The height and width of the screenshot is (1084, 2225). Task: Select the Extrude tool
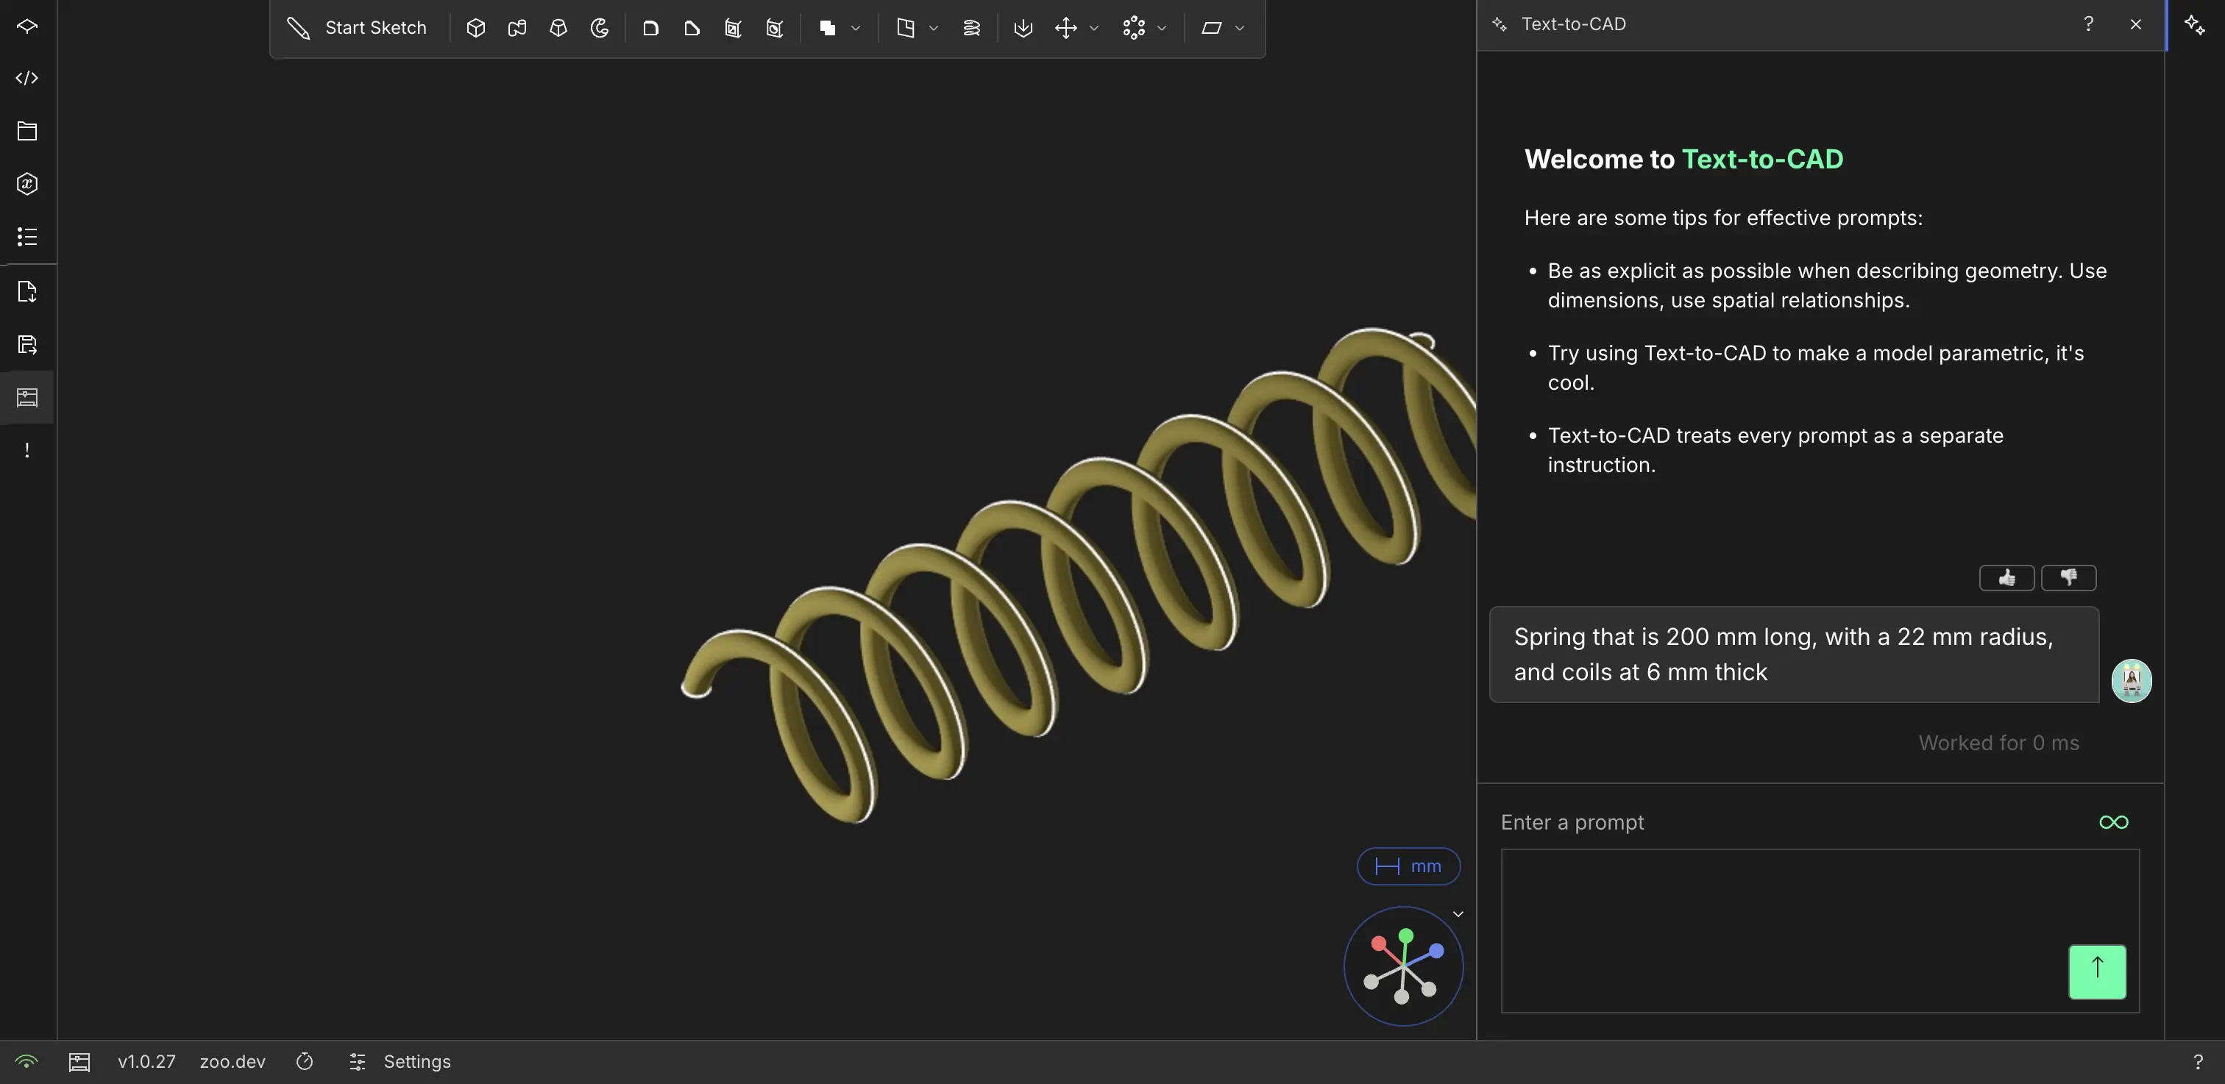click(475, 29)
